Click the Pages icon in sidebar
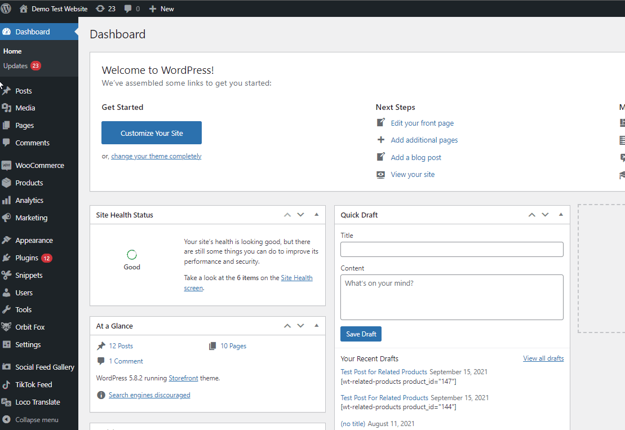Screen dimensions: 625x430 click(6, 125)
